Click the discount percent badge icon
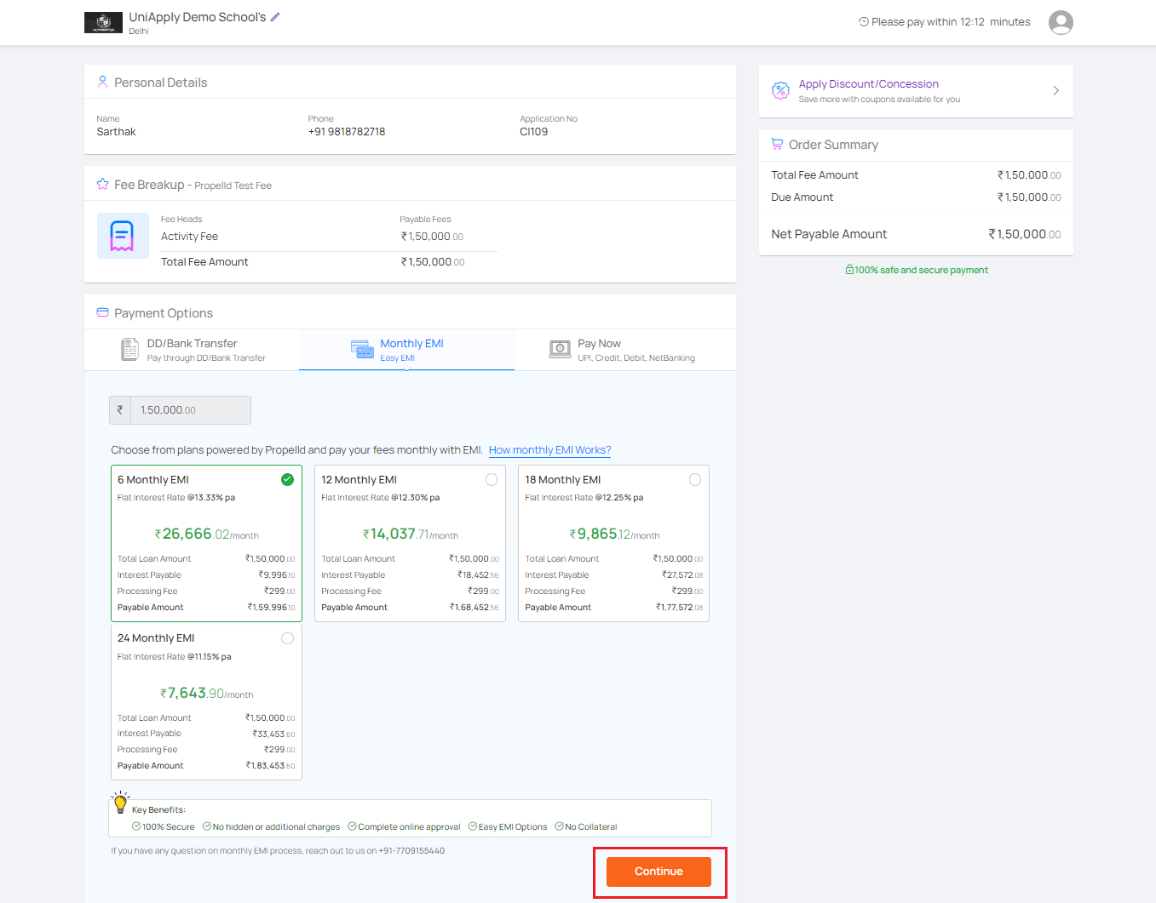Image resolution: width=1156 pixels, height=903 pixels. point(780,91)
